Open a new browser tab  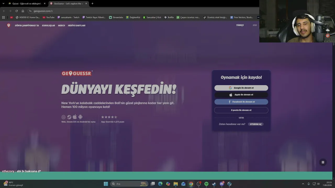92,4
